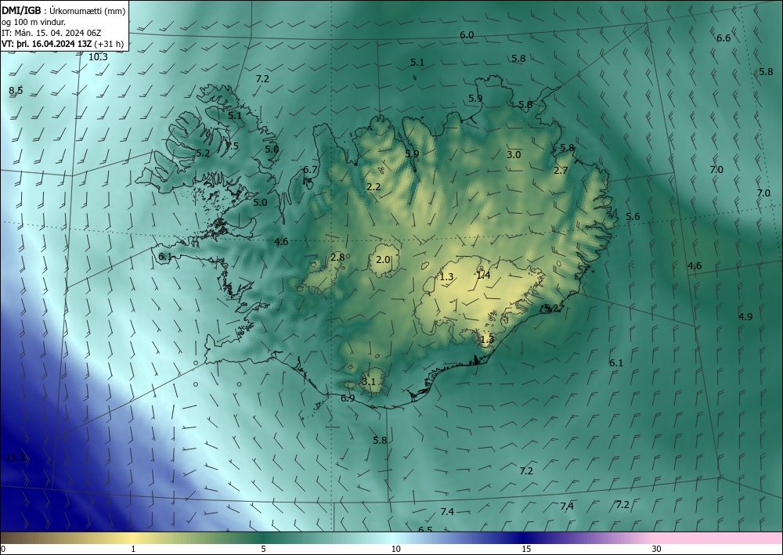Select the color scale label '30'
Image resolution: width=783 pixels, height=555 pixels.
coord(657,550)
